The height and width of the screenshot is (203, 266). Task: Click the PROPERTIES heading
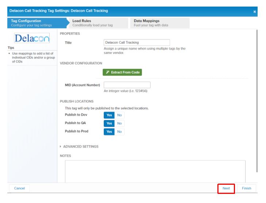pos(70,34)
